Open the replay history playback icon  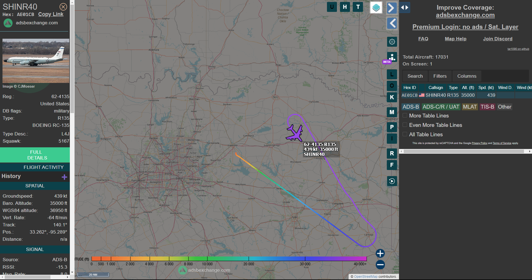(x=392, y=181)
